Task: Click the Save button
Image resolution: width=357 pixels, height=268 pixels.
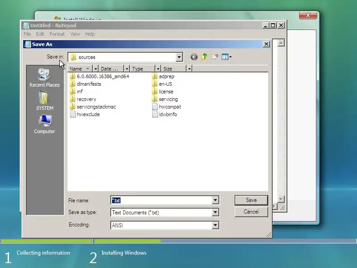Action: point(251,200)
